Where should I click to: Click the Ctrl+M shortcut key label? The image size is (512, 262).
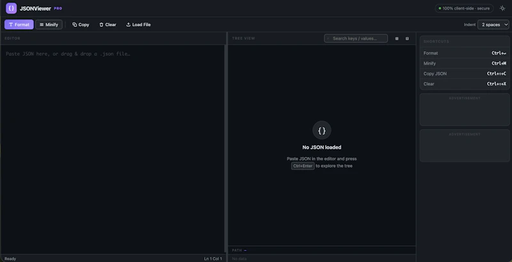click(499, 63)
